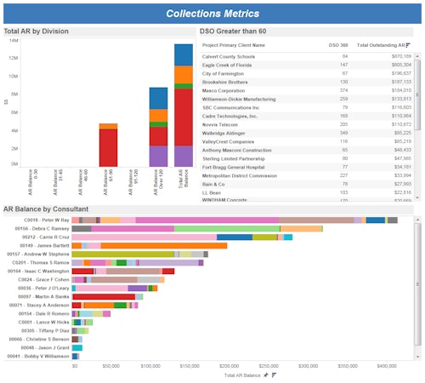This screenshot has width=425, height=383.
Task: Click the DSO table scroll-down arrow
Action: tap(417, 197)
